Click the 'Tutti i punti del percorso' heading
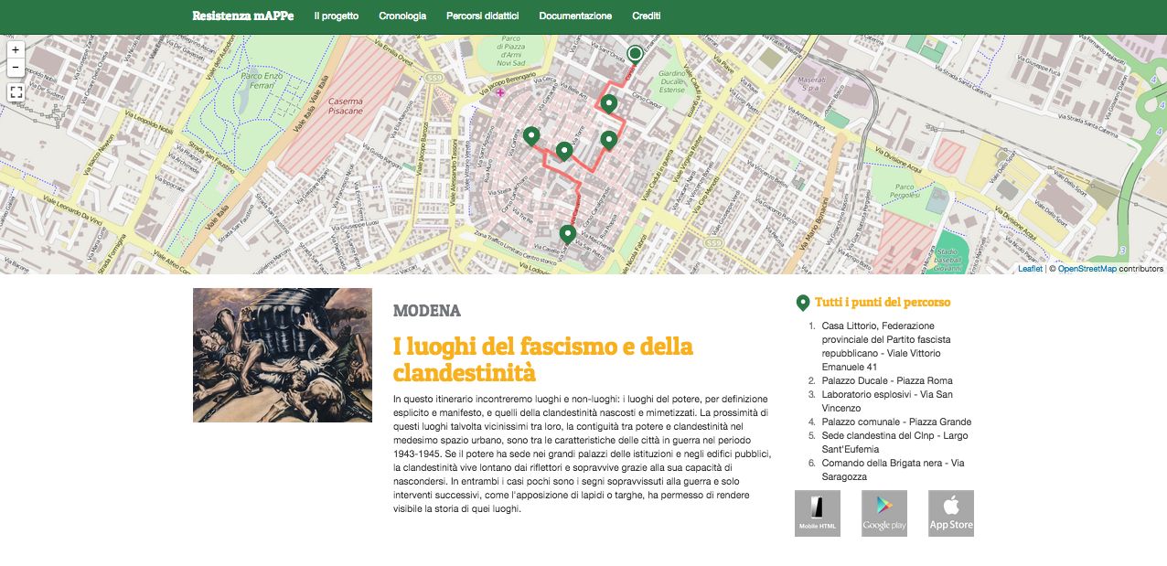This screenshot has width=1167, height=566. coord(883,303)
